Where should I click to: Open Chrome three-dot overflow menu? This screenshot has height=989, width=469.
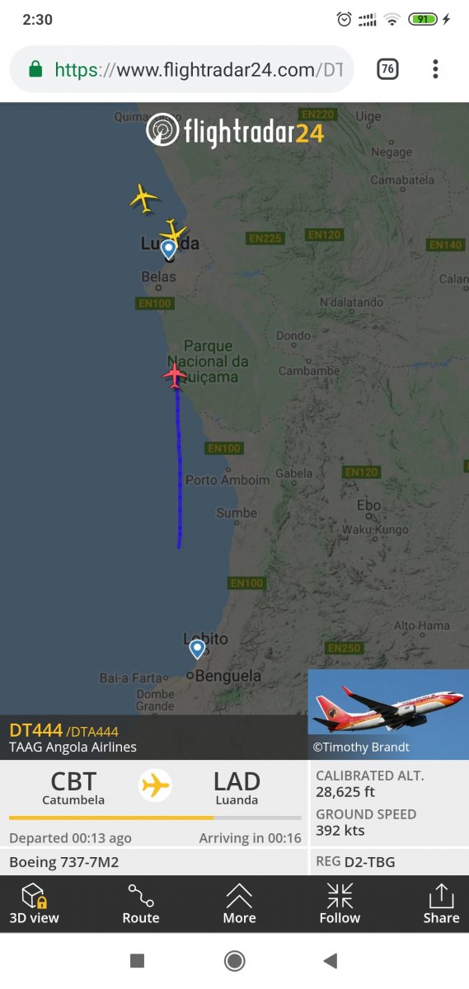(x=435, y=69)
